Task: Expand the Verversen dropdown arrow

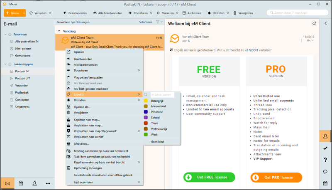Action: click(50, 13)
